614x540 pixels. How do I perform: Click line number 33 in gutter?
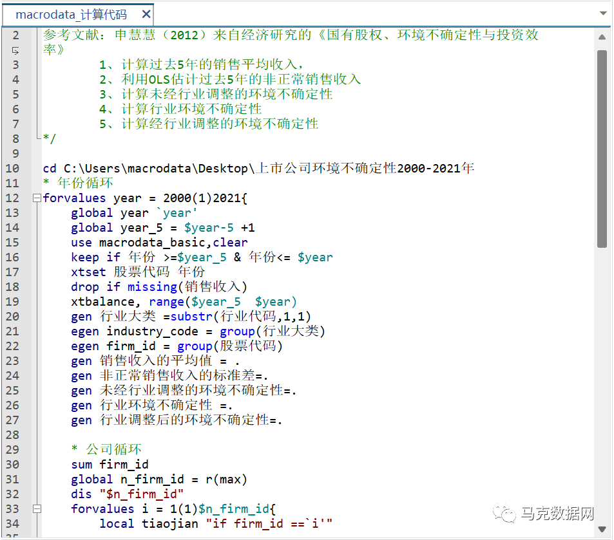coord(12,508)
